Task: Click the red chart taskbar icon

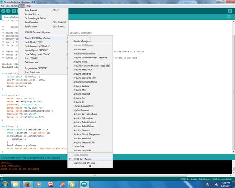Action: (51, 184)
